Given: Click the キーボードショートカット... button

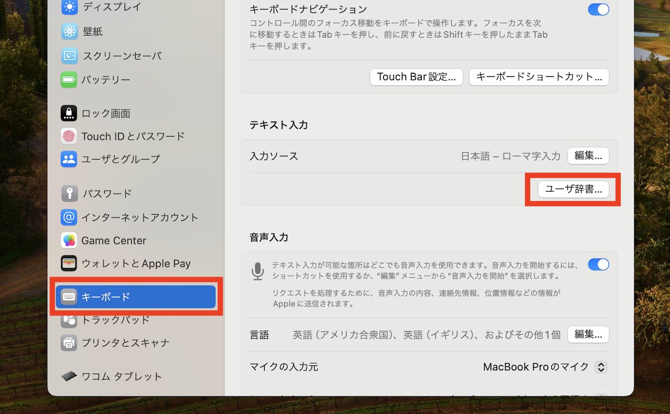Looking at the screenshot, I should 539,77.
